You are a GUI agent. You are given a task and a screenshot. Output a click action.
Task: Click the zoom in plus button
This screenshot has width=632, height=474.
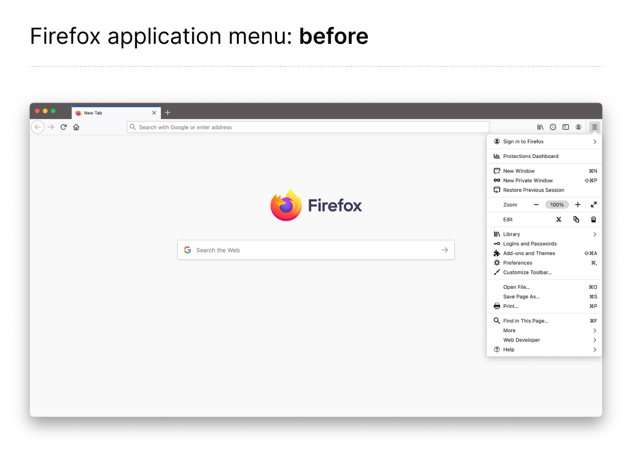[x=578, y=205]
